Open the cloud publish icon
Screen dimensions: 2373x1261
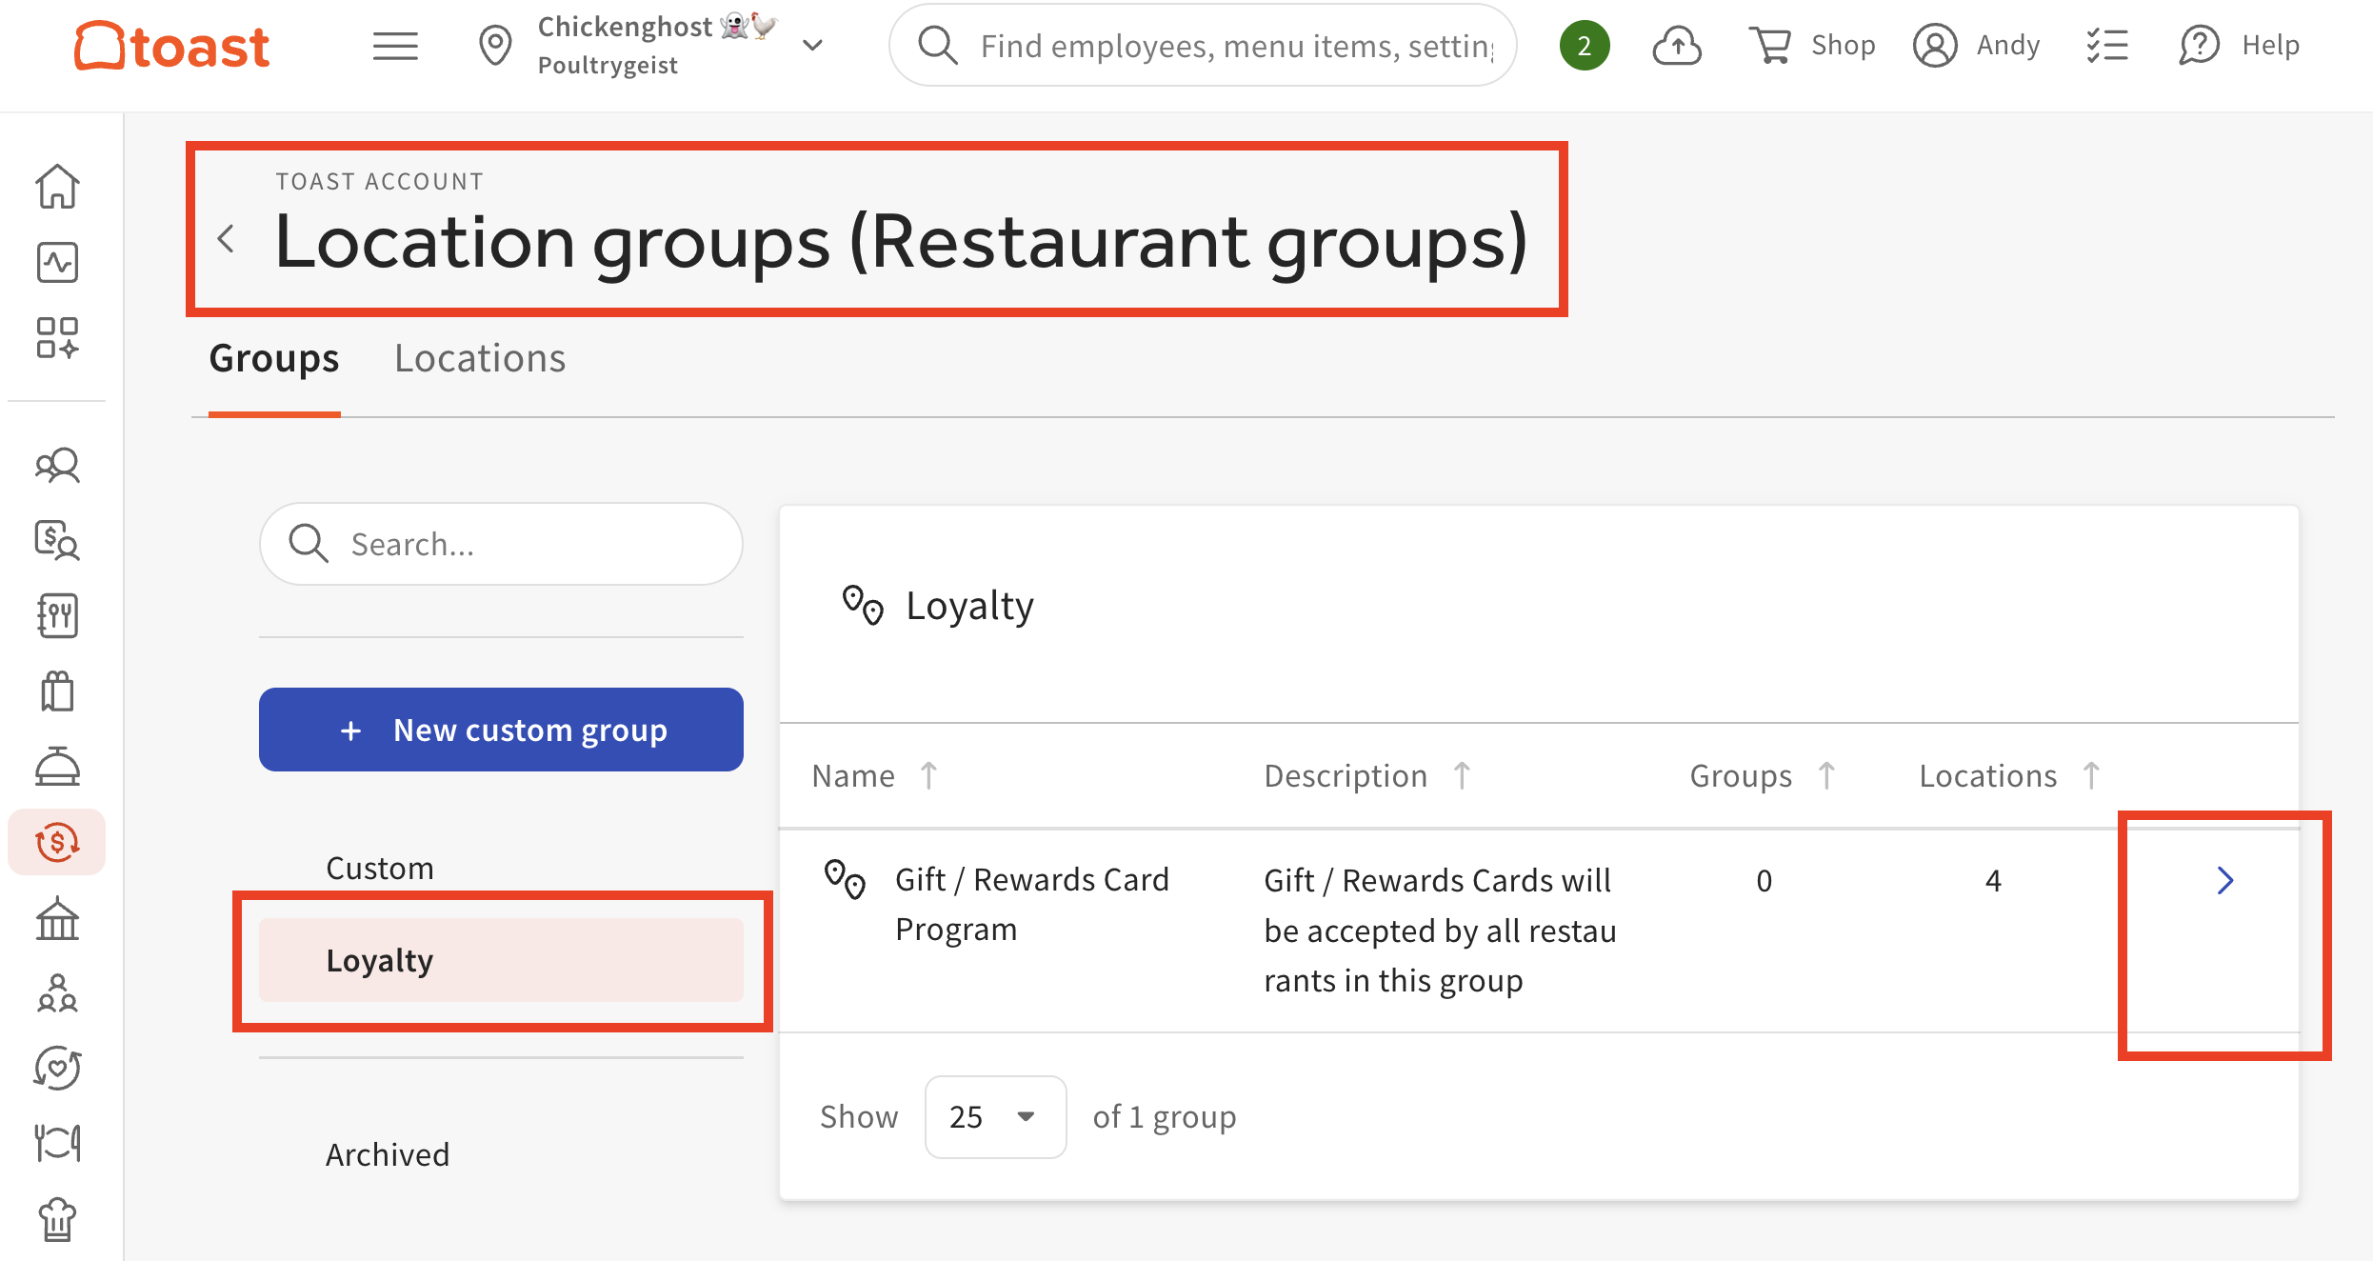click(1676, 46)
